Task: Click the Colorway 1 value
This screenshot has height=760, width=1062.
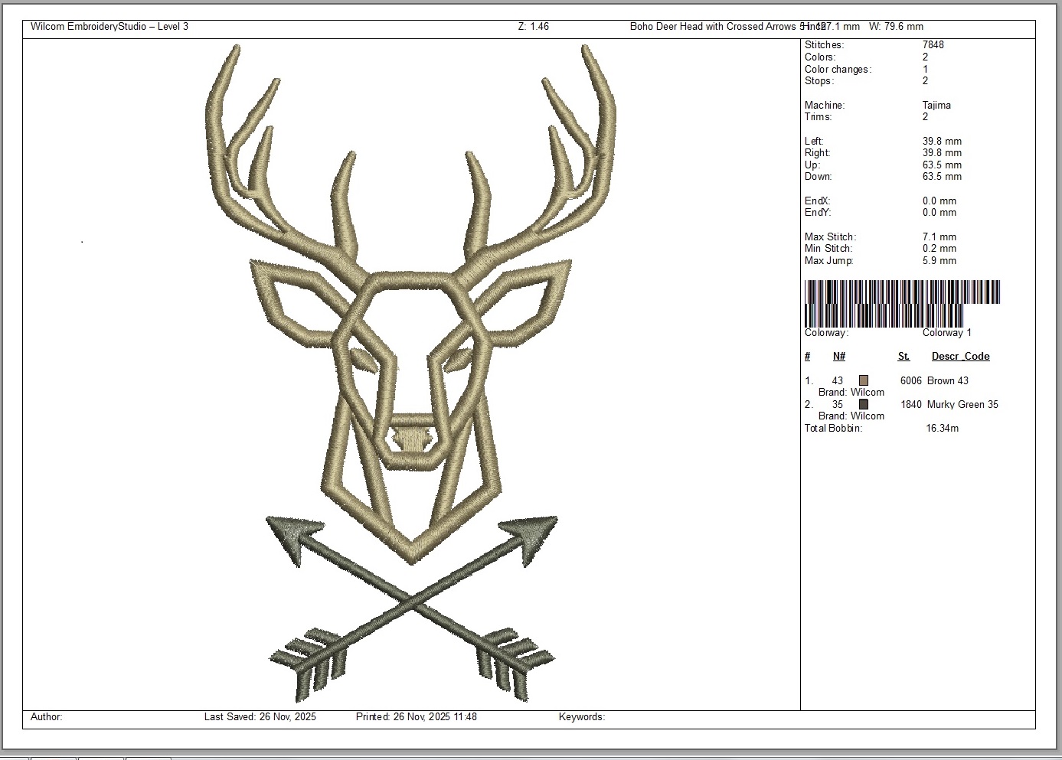Action: pos(946,332)
